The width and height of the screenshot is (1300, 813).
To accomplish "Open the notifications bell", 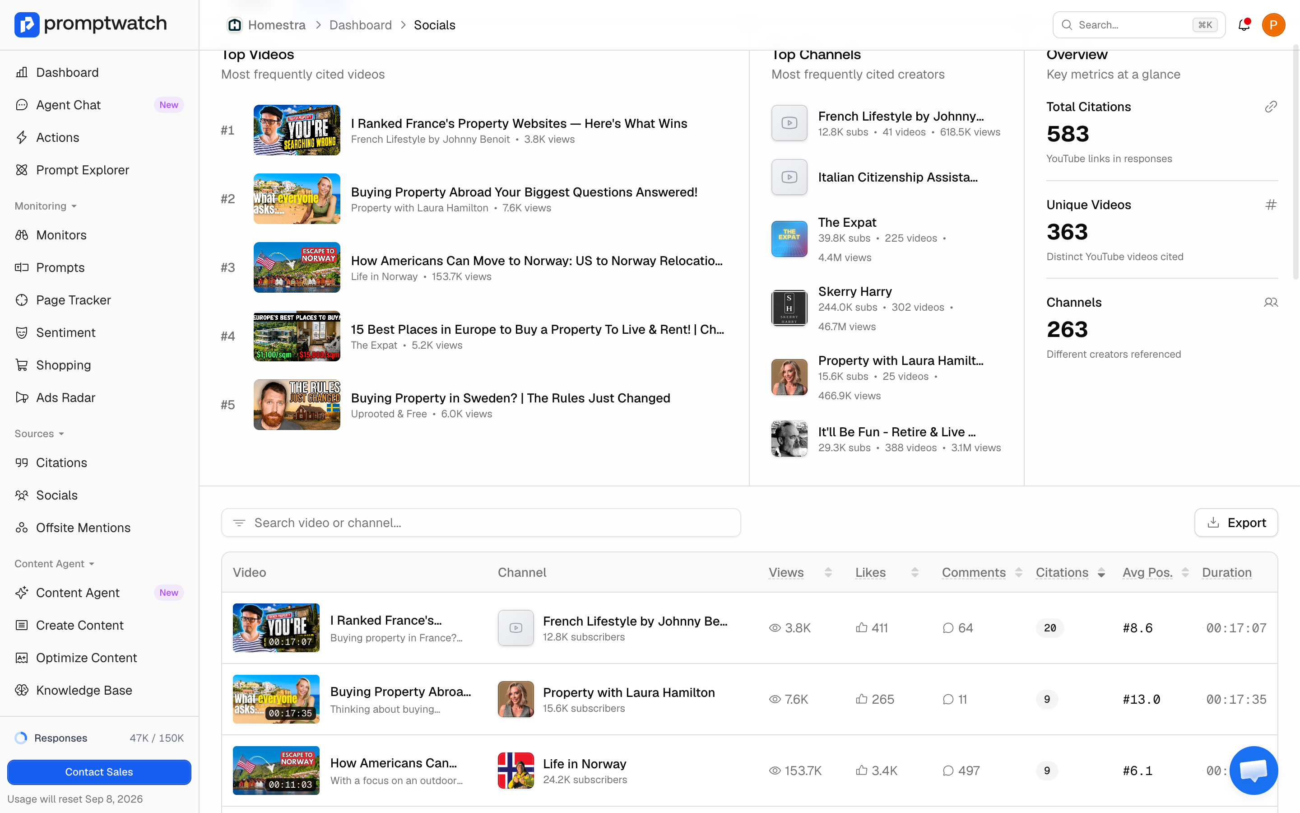I will tap(1244, 25).
